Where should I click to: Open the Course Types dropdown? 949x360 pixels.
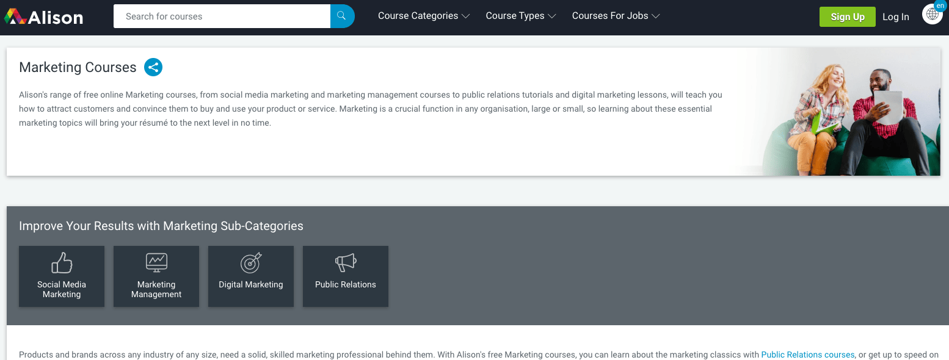[520, 16]
